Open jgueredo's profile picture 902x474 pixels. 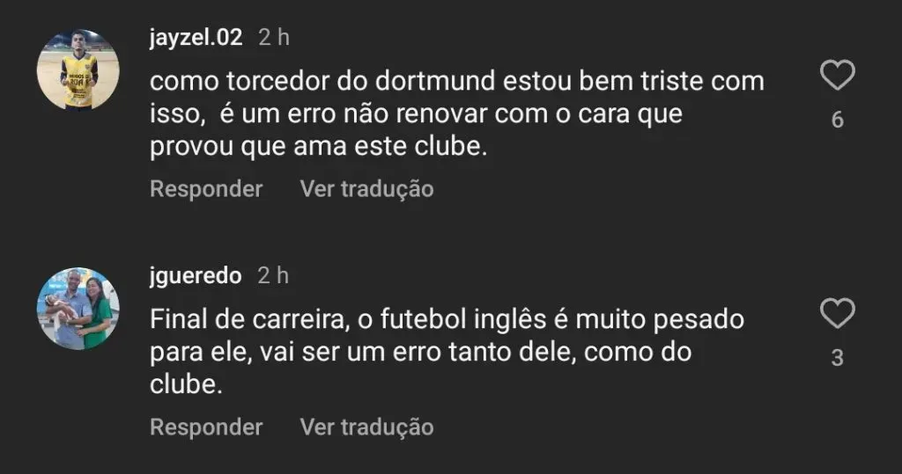pyautogui.click(x=78, y=309)
